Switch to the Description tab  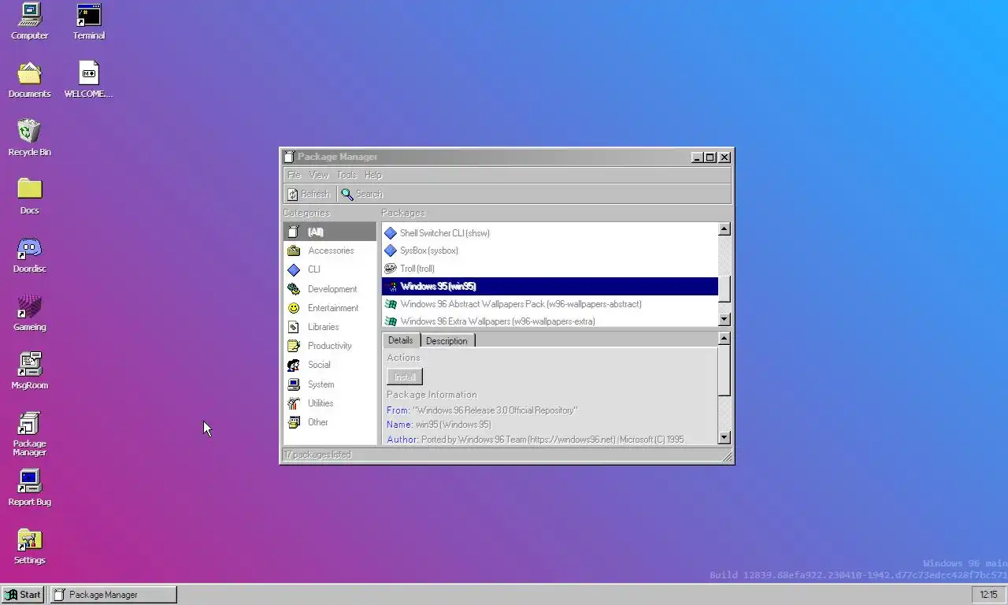[447, 341]
